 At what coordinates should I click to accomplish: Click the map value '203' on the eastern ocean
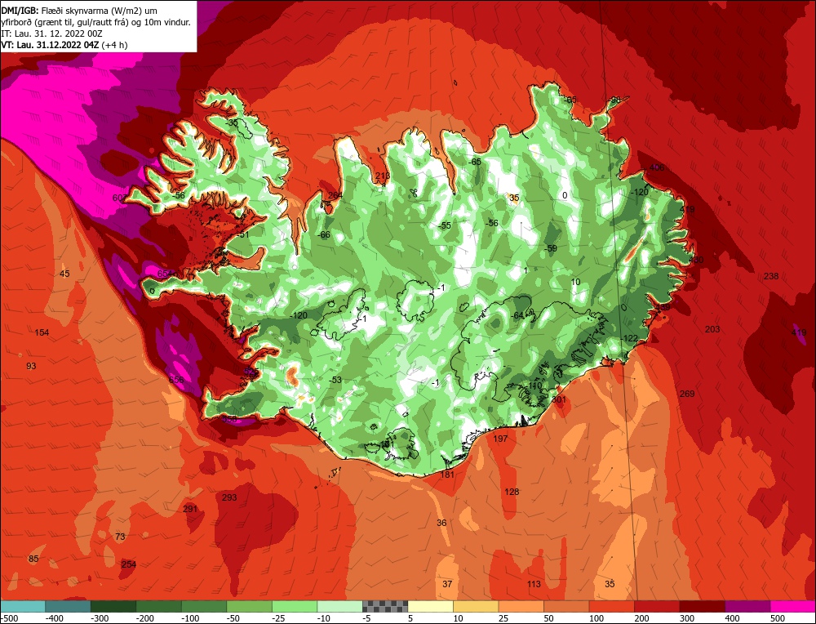(x=712, y=328)
